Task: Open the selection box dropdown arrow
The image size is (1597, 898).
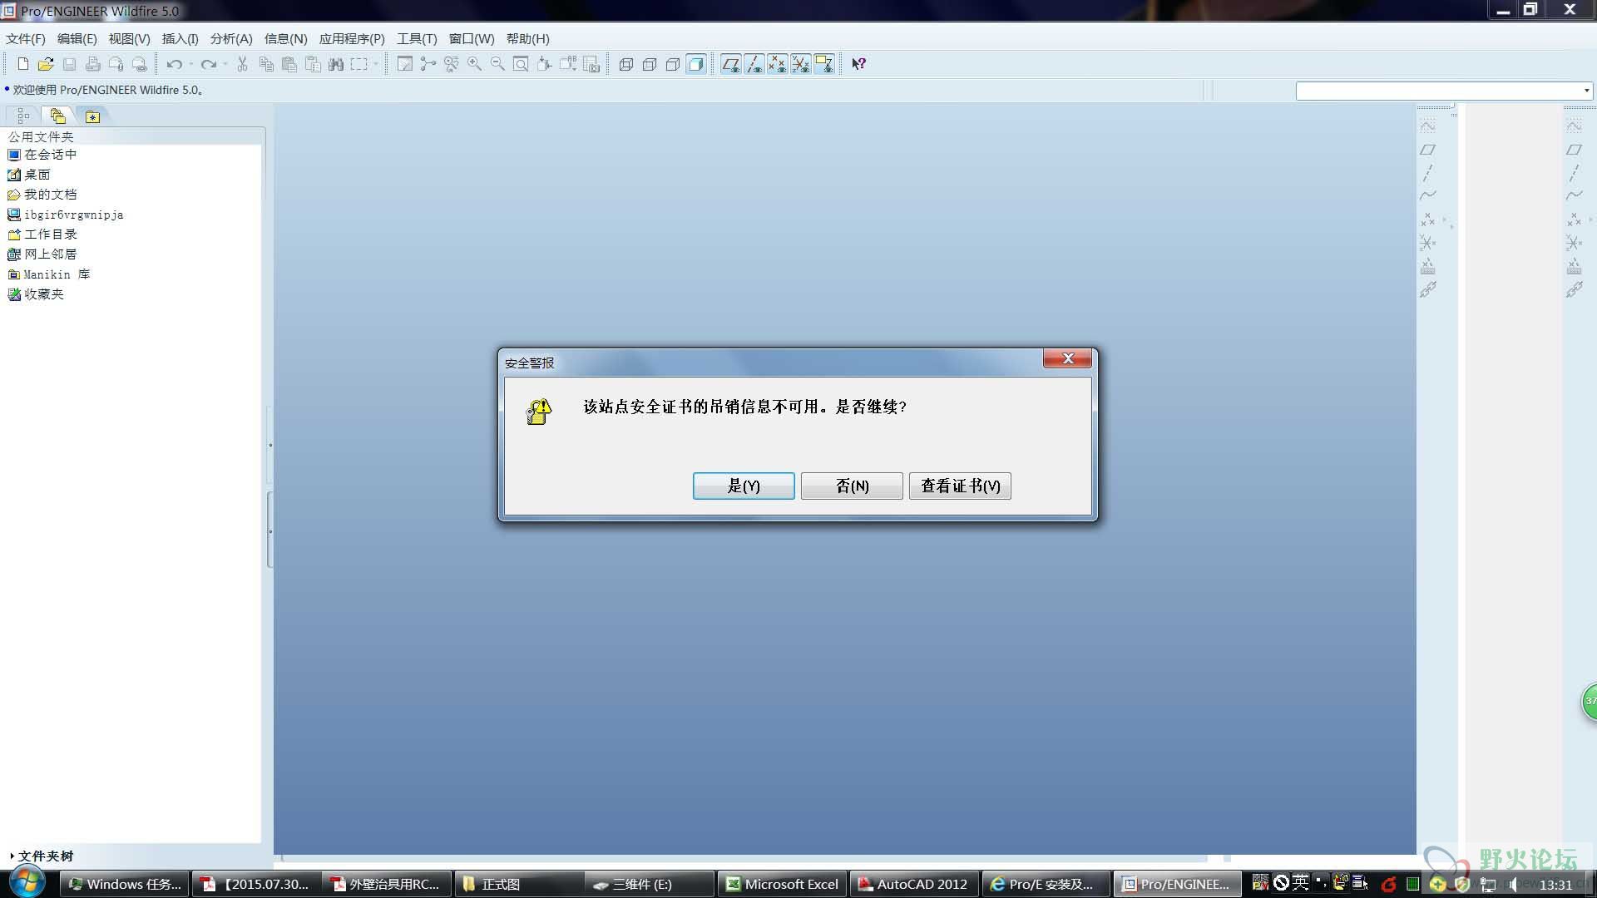Action: [376, 64]
